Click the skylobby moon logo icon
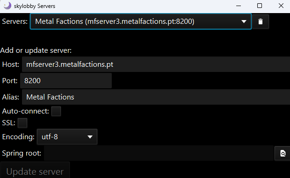290x178 pixels. (7, 6)
